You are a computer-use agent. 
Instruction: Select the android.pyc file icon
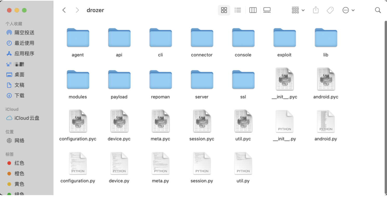pyautogui.click(x=326, y=79)
